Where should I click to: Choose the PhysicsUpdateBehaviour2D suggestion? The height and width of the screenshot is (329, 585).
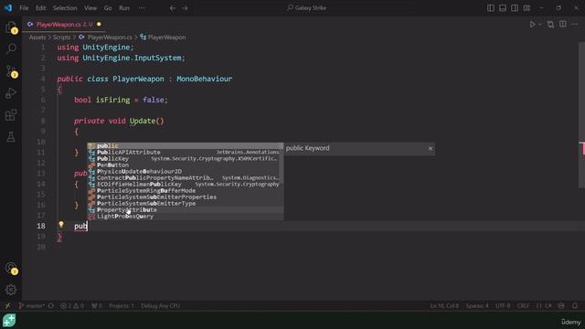(185, 171)
